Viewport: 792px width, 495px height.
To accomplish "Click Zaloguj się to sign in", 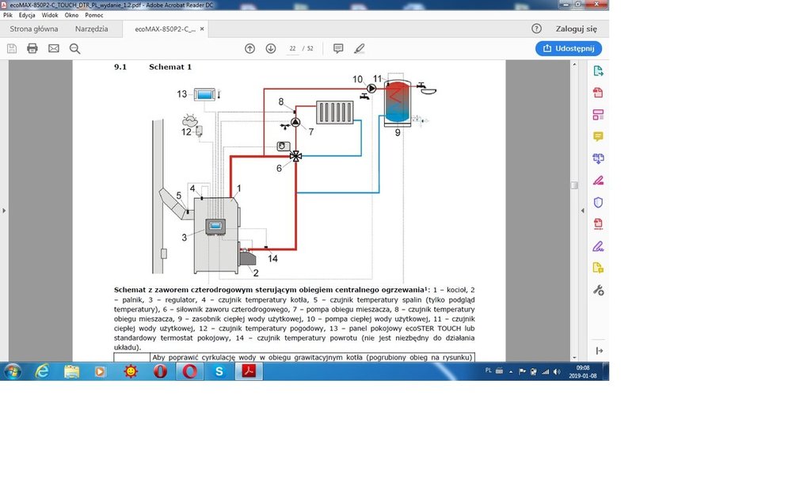I will 576,29.
